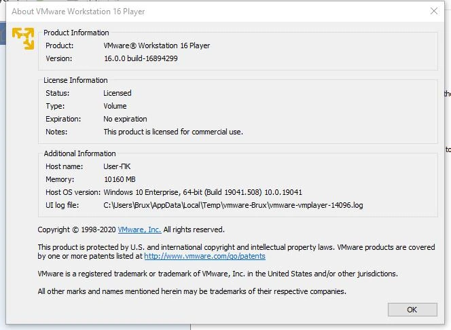Click the product name VMware Workstation 16 Player
This screenshot has width=451, height=330.
[157, 45]
